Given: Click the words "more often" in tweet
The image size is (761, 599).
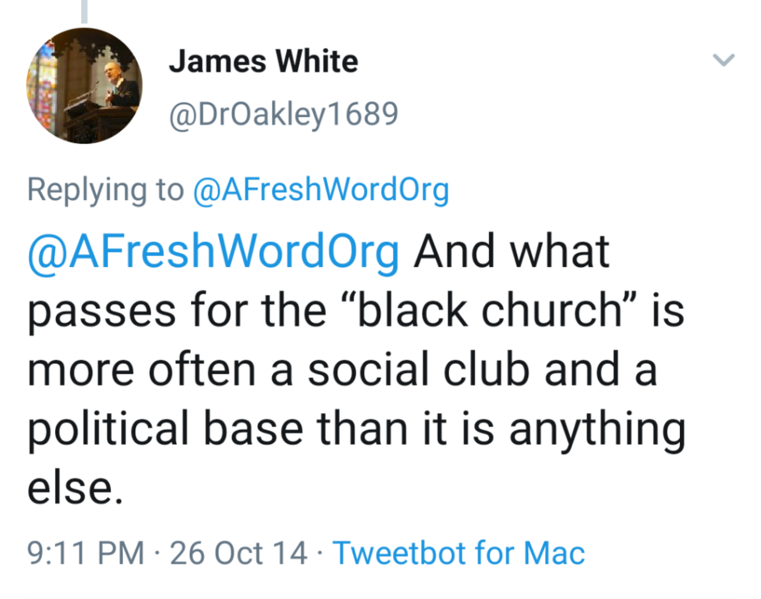Looking at the screenshot, I should coord(142,370).
